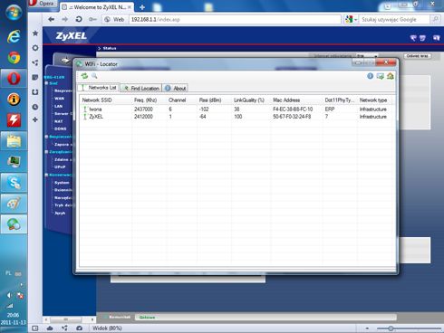The image size is (444, 333).
Task: Click the key wand icon in Opera
Action: [x=92, y=19]
